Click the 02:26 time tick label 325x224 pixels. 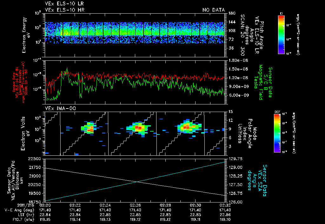click(135, 205)
